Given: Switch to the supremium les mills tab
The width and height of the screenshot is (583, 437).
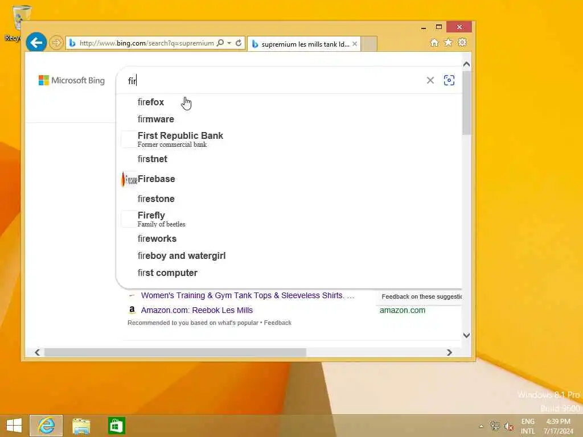Looking at the screenshot, I should pos(303,44).
